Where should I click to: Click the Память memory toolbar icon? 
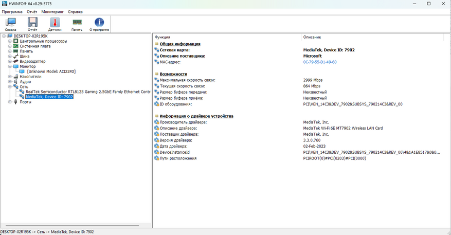point(77,24)
